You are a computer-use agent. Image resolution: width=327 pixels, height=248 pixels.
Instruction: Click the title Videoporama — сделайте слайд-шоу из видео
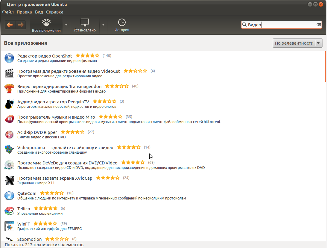(x=65, y=148)
